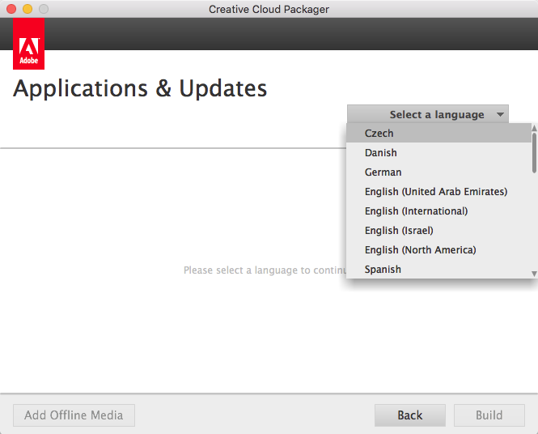Close the Creative Cloud Packager window

11,9
